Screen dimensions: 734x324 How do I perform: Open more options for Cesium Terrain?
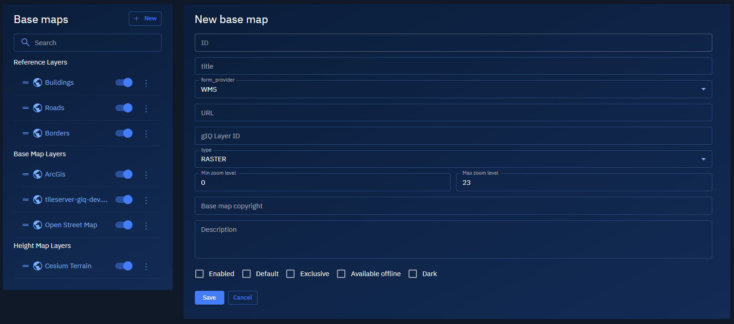tap(146, 266)
